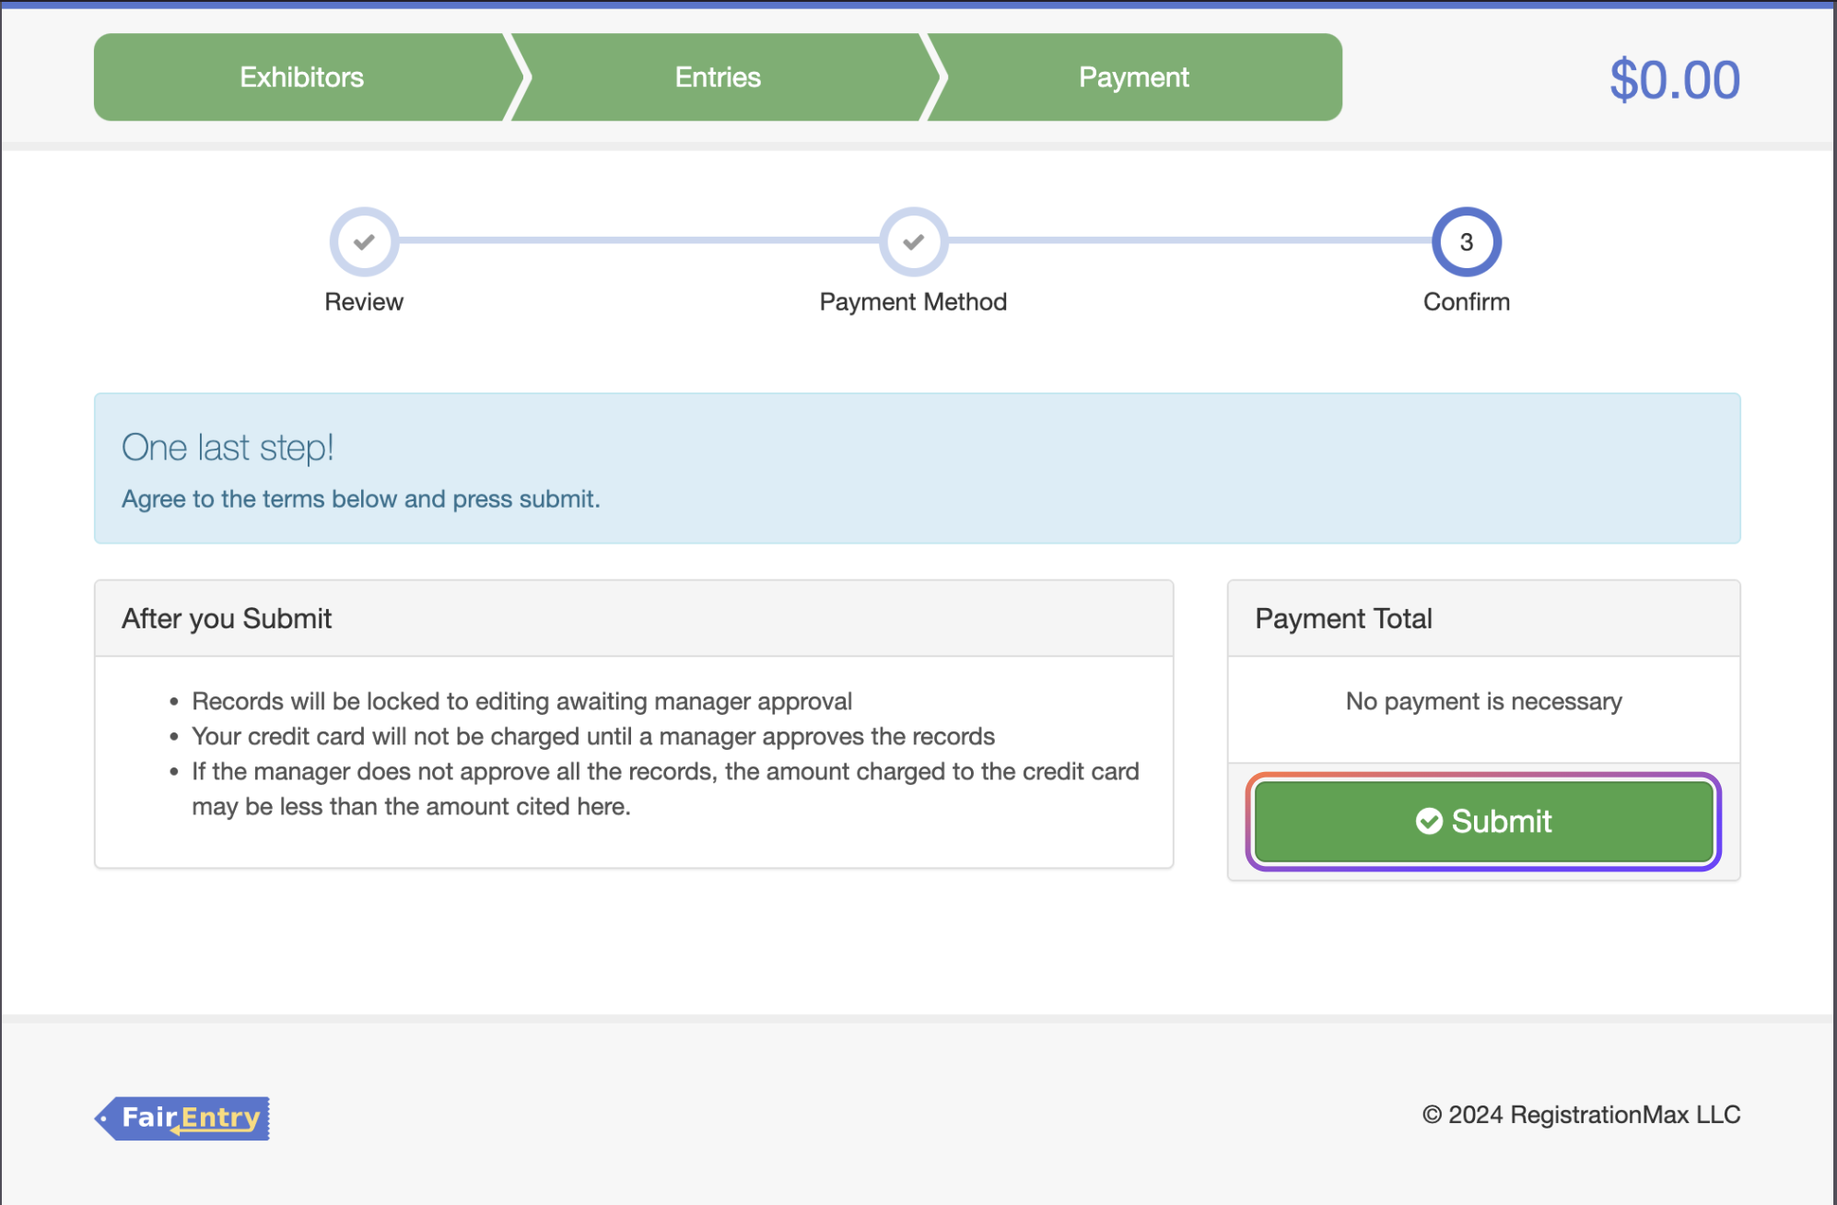Click the FairEntry logo in the footer
Viewport: 1837px width, 1205px height.
tap(182, 1117)
